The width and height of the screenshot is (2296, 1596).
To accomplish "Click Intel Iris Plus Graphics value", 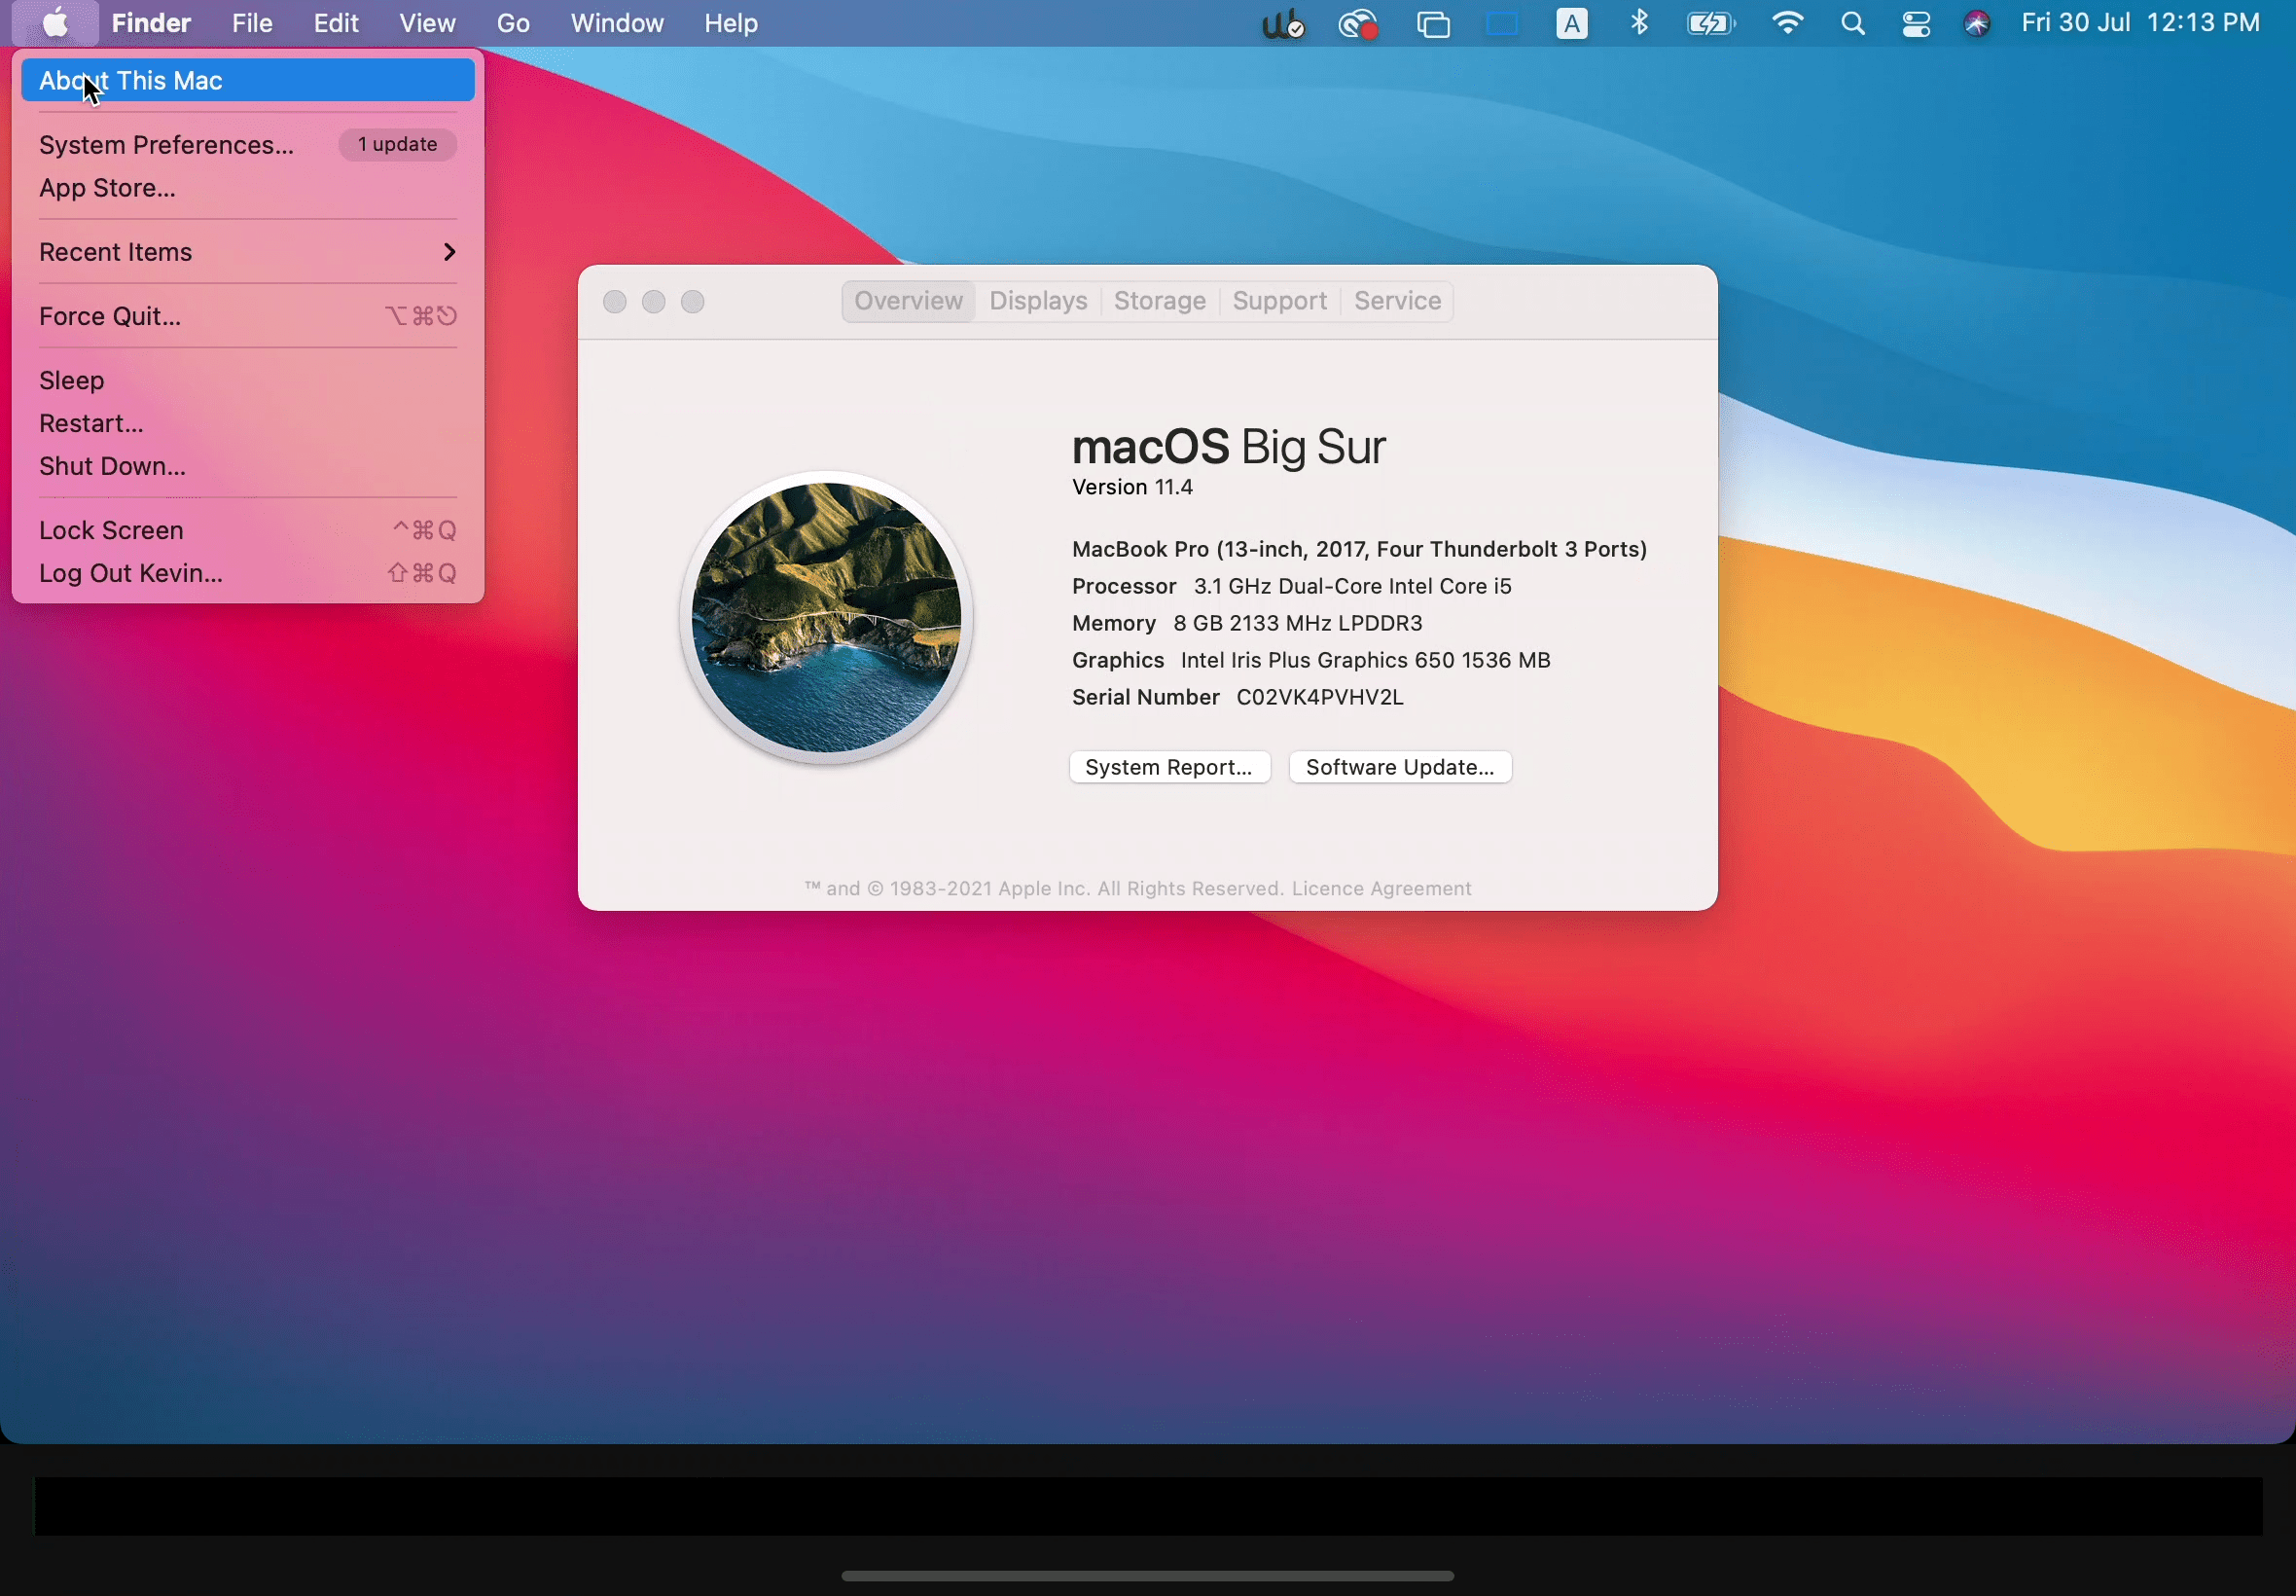I will point(1365,660).
